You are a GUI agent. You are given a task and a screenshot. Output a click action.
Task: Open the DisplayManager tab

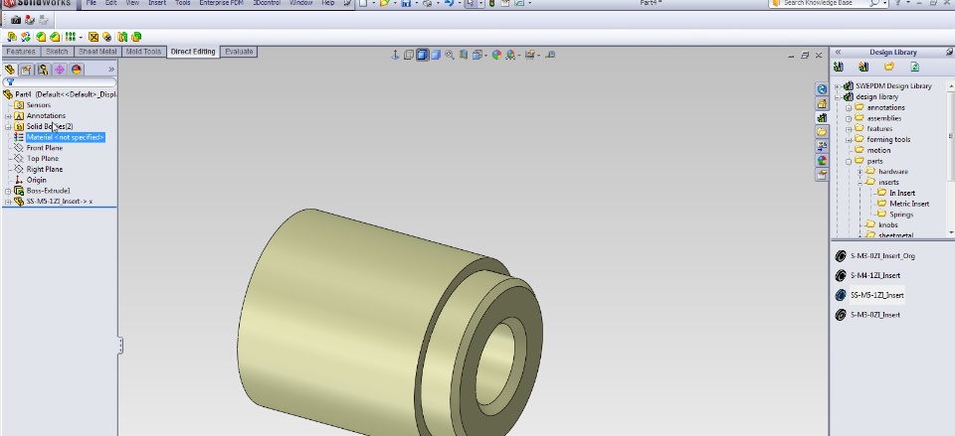point(76,70)
